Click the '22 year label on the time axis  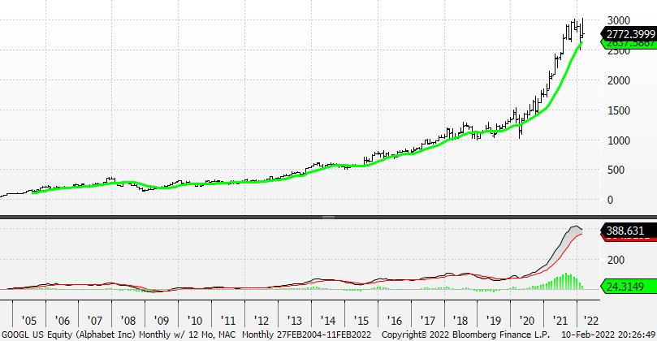tap(591, 321)
